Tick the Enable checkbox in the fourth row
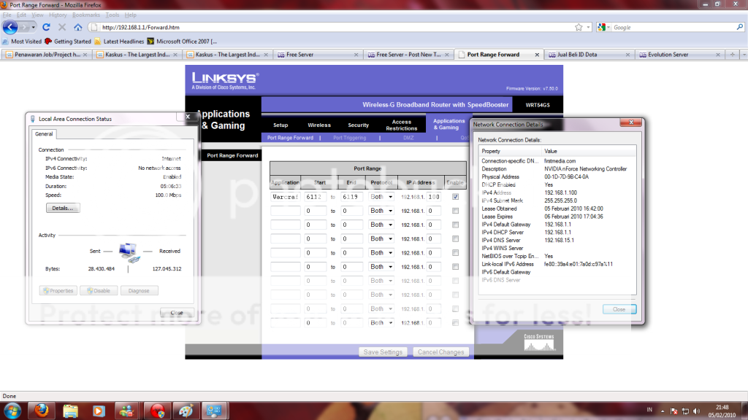This screenshot has height=420, width=748. (456, 238)
